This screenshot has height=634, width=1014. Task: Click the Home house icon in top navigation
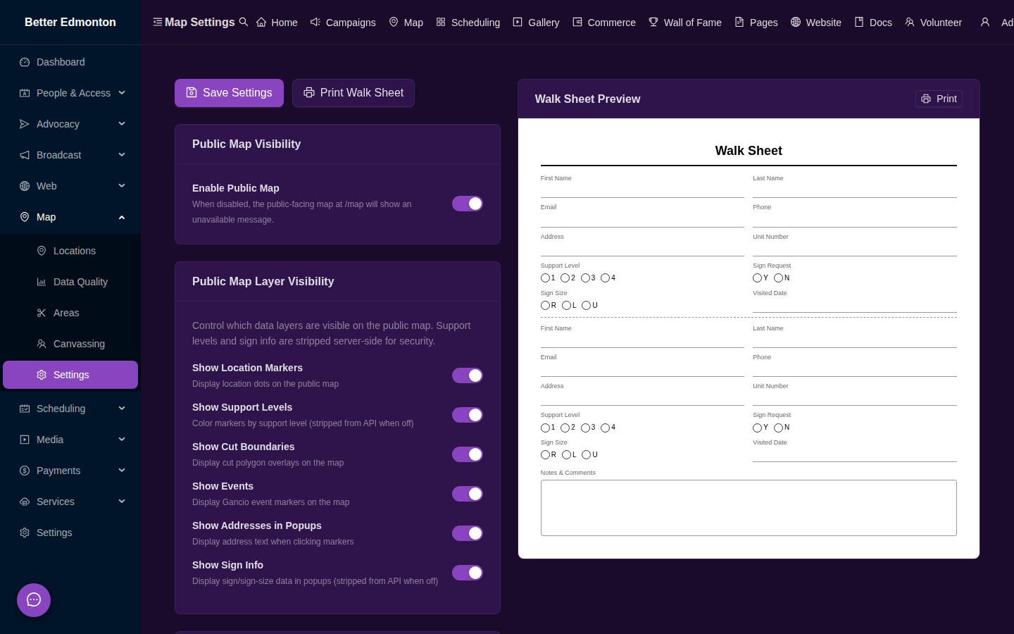tap(261, 22)
